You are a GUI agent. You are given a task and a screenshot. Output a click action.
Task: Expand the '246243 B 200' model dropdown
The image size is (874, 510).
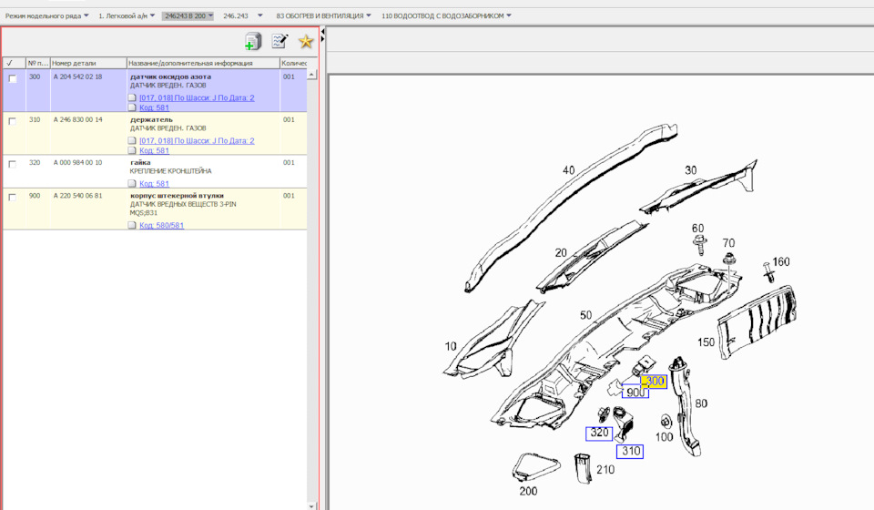[188, 15]
